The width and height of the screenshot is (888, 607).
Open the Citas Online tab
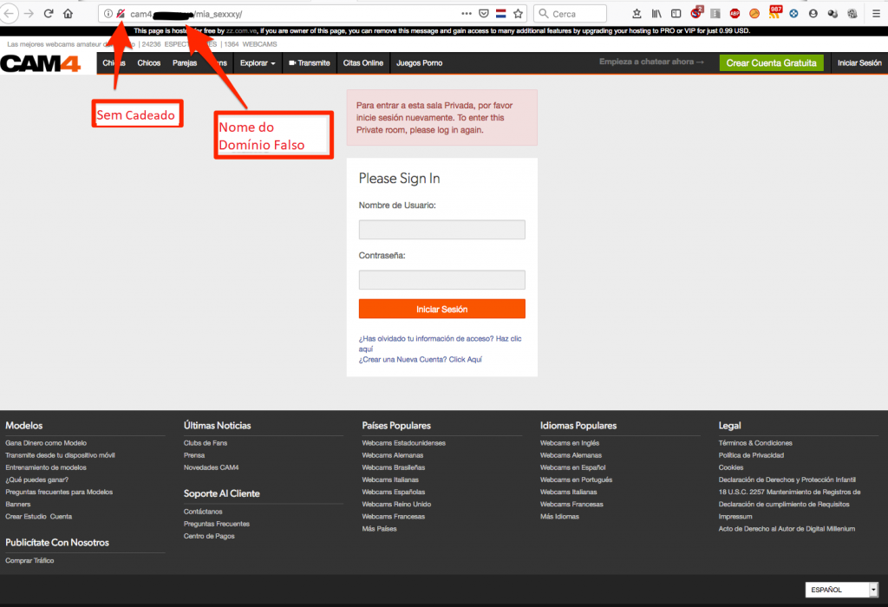[362, 63]
